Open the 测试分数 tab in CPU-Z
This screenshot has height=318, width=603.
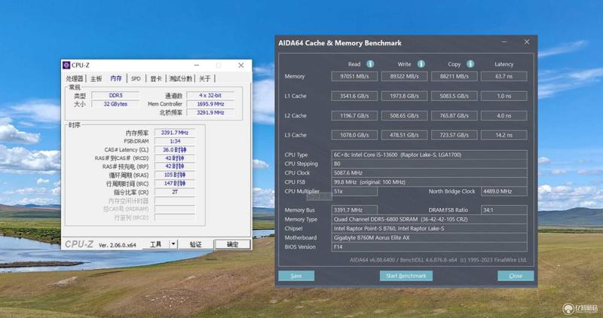pos(180,78)
